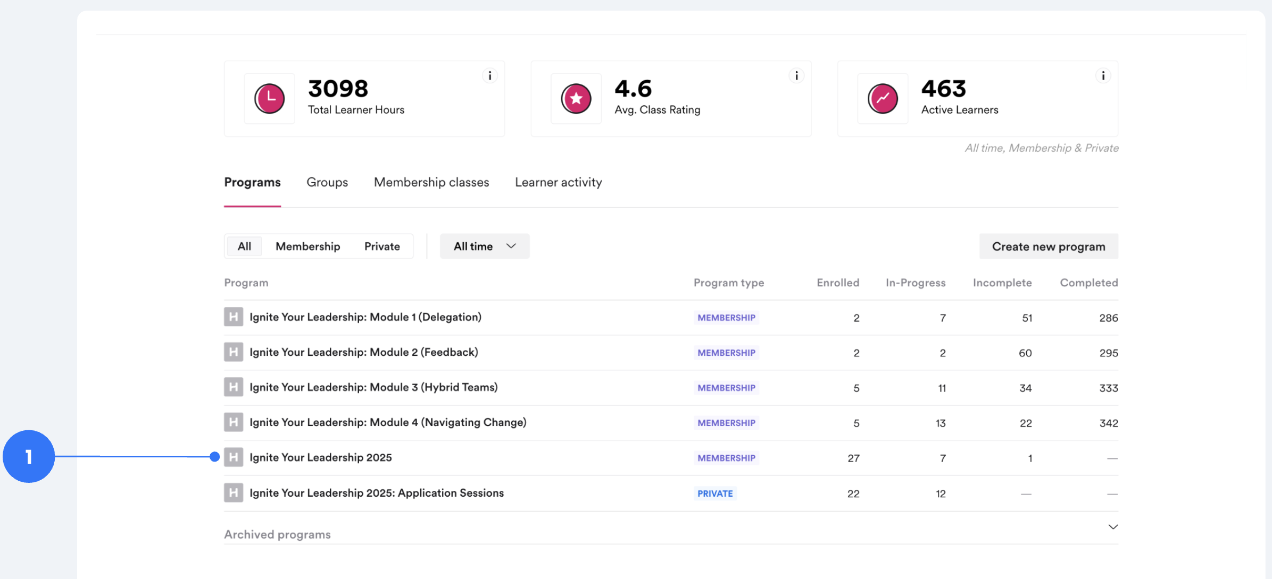1272x579 pixels.
Task: Open the All time date range dropdown
Action: (x=485, y=246)
